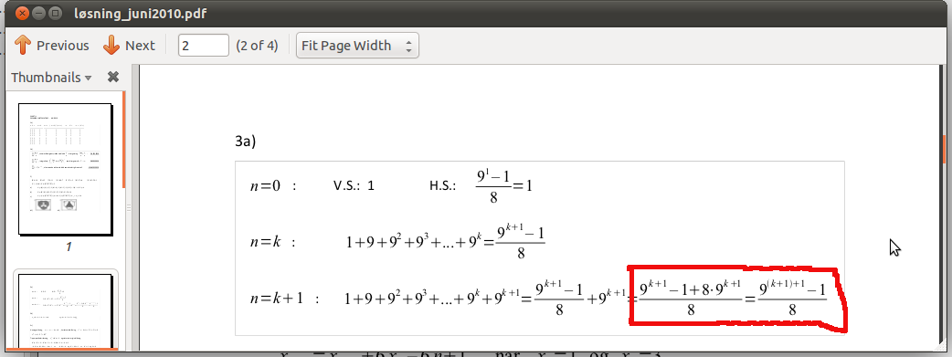Click the document vertical scrollbar handle
952x357 pixels.
point(944,148)
